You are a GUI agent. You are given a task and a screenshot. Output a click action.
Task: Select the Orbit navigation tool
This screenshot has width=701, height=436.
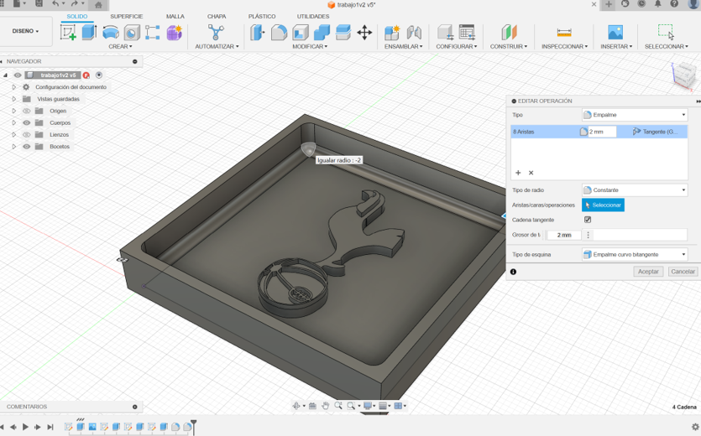(296, 406)
